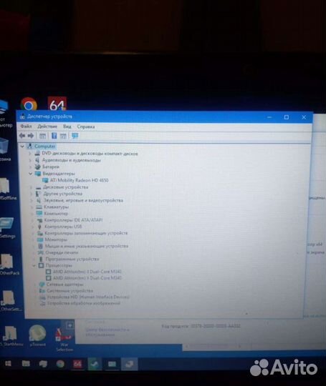Open the Справка menu
The image size is (326, 386).
(x=86, y=127)
